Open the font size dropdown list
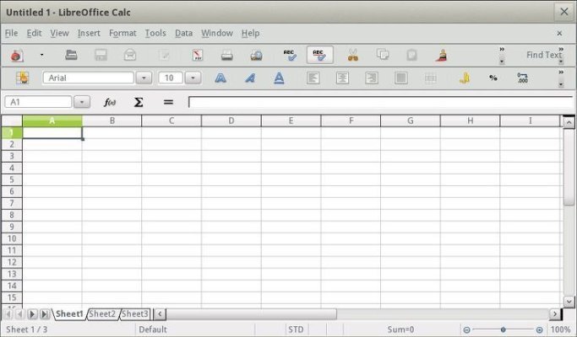Image resolution: width=577 pixels, height=337 pixels. (193, 78)
